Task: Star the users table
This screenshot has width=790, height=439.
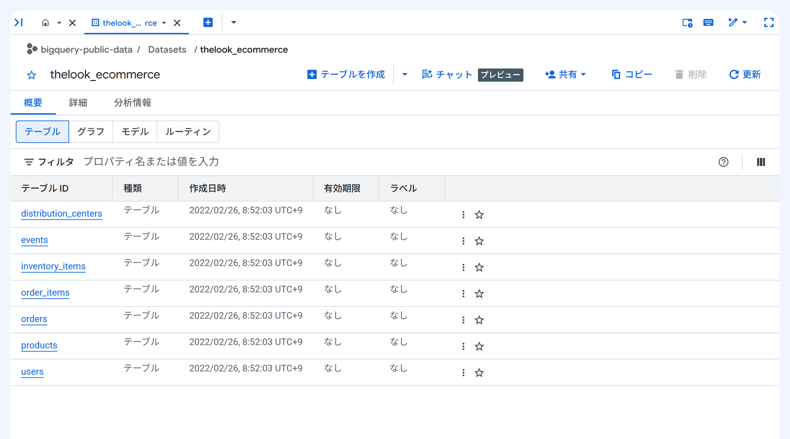Action: click(x=479, y=373)
